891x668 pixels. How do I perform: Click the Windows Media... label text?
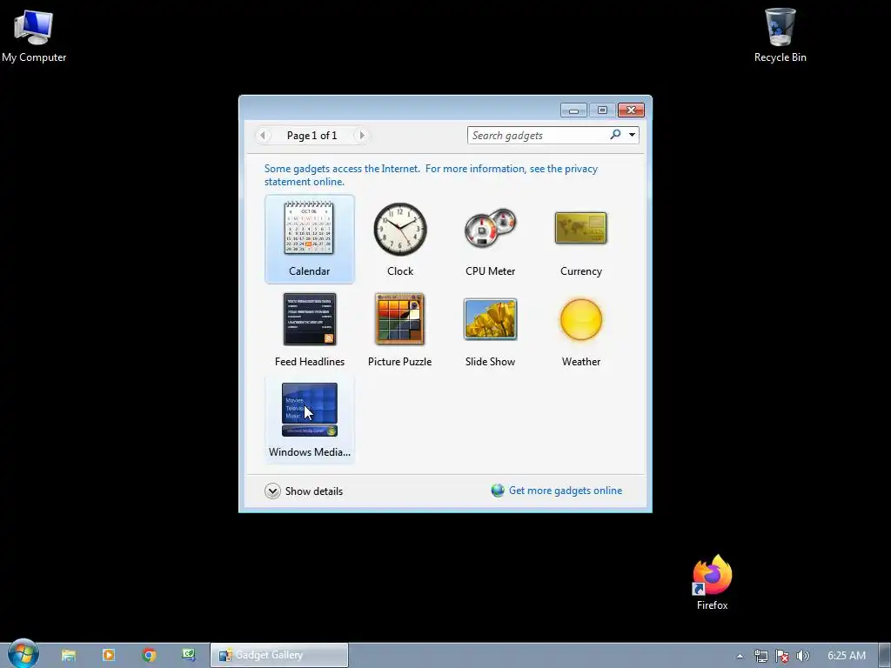310,452
